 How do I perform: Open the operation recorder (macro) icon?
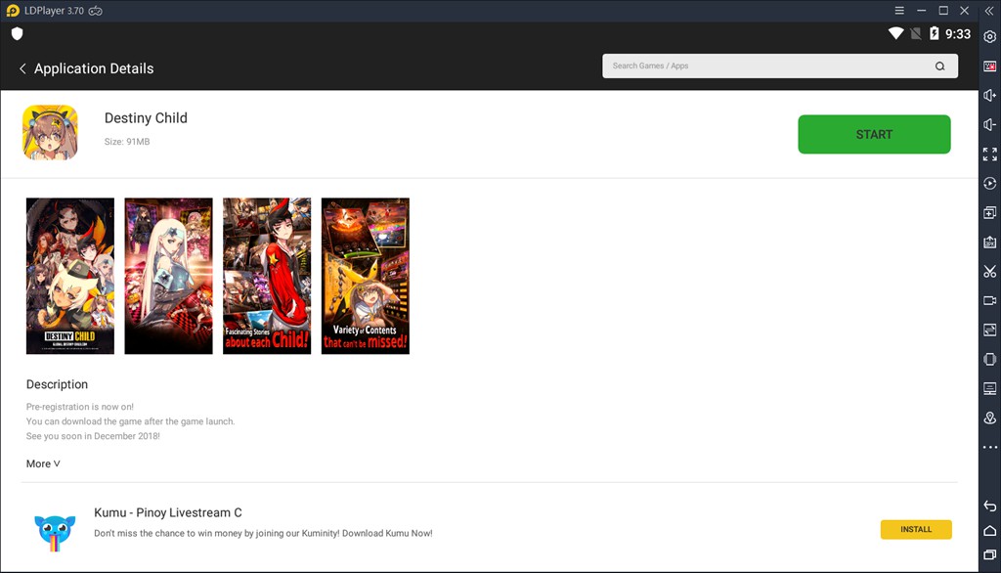coord(989,183)
